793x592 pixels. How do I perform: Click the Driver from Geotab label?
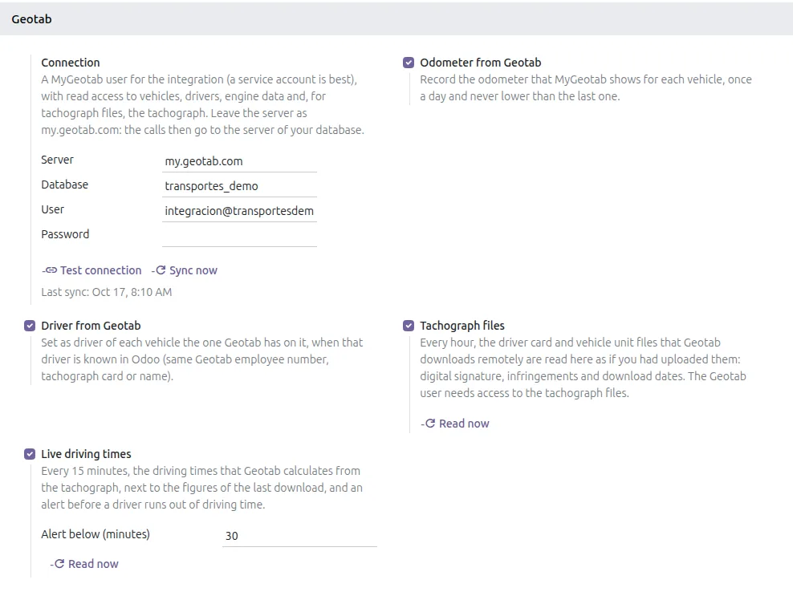pos(91,326)
